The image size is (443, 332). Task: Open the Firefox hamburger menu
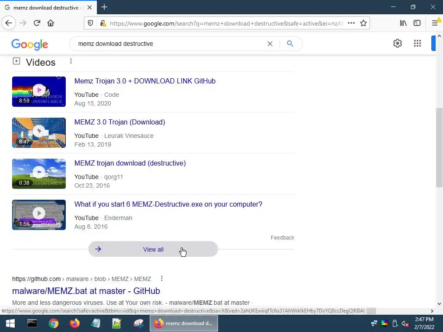pyautogui.click(x=435, y=23)
